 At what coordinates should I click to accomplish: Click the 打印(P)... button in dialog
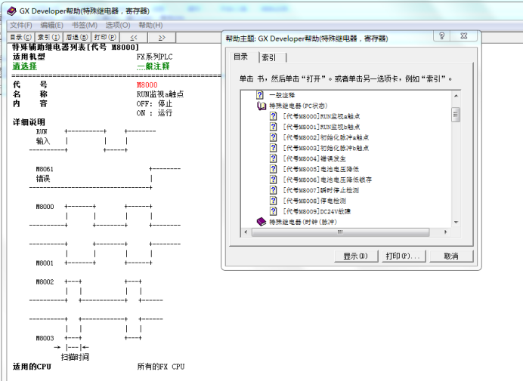pyautogui.click(x=404, y=256)
